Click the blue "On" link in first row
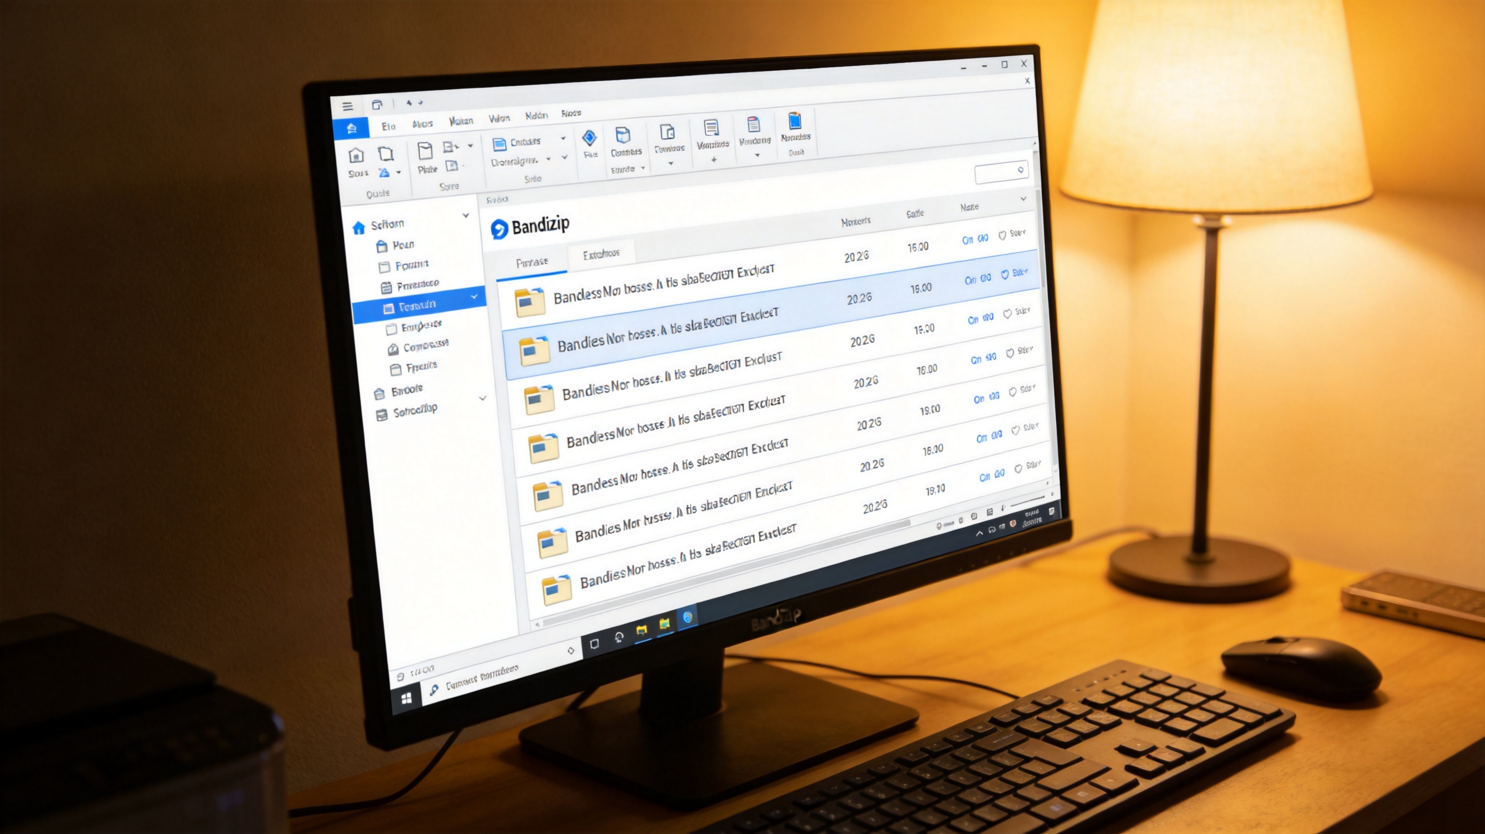Viewport: 1485px width, 834px height. 967,240
